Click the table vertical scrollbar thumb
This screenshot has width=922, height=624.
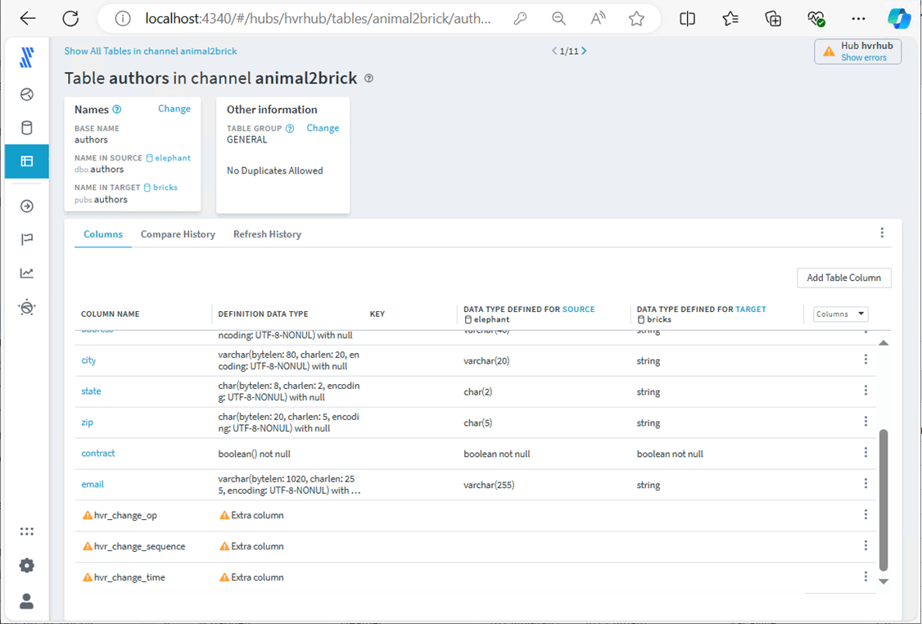pyautogui.click(x=884, y=500)
